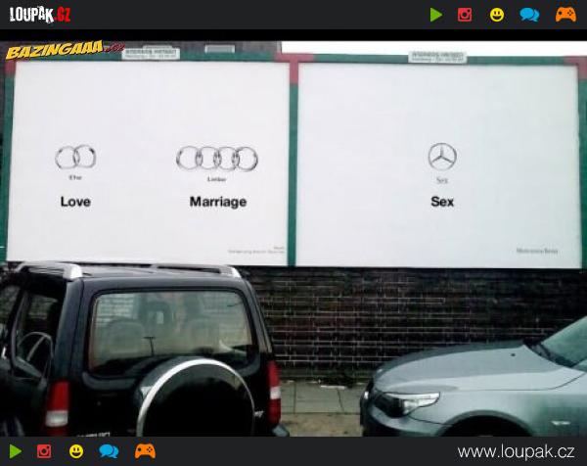
Task: Click the green play icon in top bar
Action: (x=435, y=15)
